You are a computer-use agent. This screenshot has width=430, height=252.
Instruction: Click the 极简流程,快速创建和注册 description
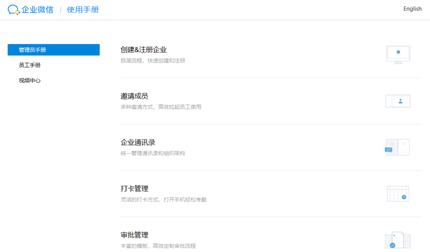tap(153, 61)
